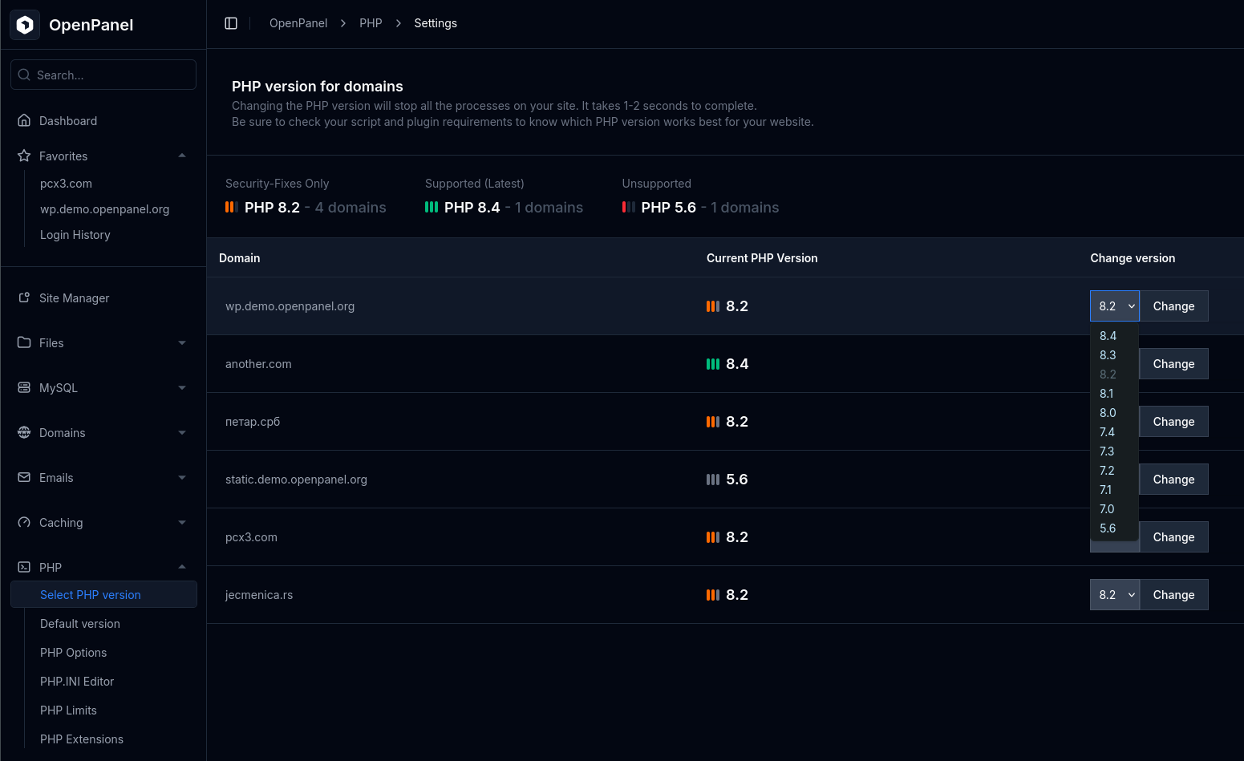Choose 8.0 from the version list
The width and height of the screenshot is (1244, 761).
click(1114, 413)
